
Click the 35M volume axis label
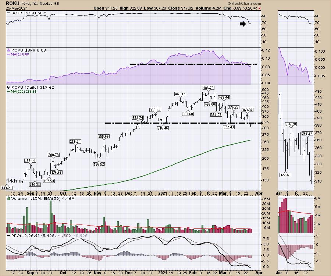(x=266, y=199)
